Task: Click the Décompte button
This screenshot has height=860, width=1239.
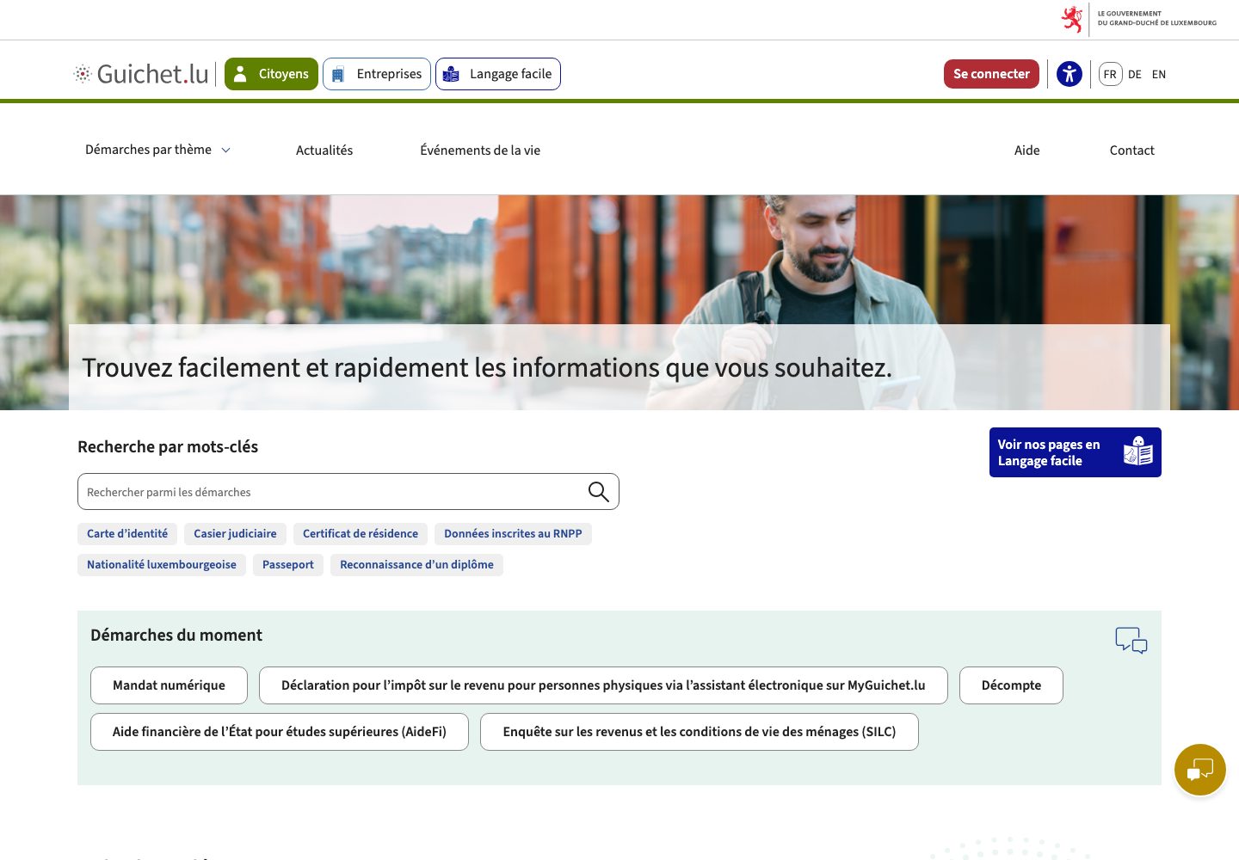Action: coord(1011,685)
